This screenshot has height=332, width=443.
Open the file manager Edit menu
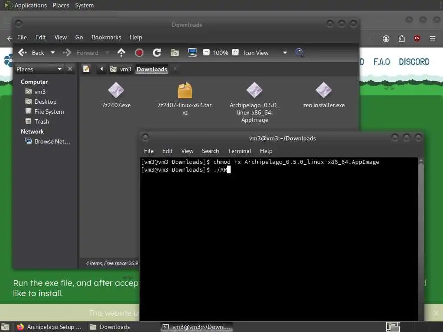[x=40, y=37]
